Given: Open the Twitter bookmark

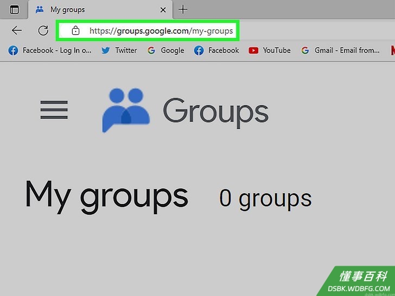Looking at the screenshot, I should point(119,50).
